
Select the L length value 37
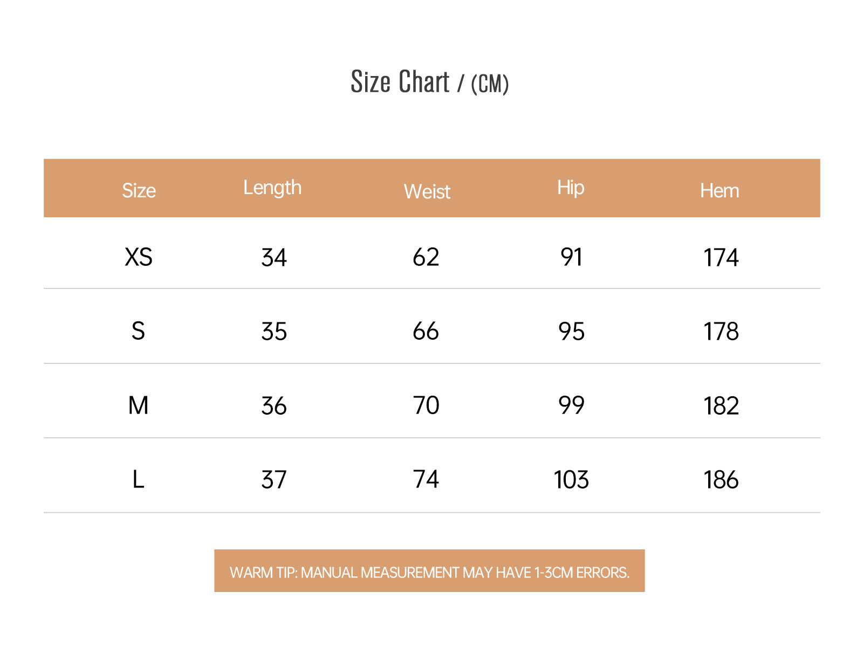[274, 480]
